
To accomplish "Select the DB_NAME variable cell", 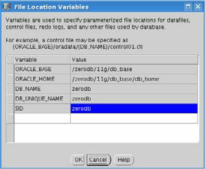I will (x=42, y=89).
